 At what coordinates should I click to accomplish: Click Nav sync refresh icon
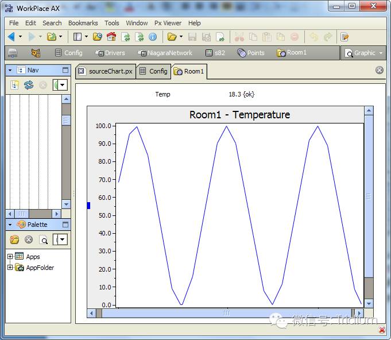pyautogui.click(x=29, y=85)
